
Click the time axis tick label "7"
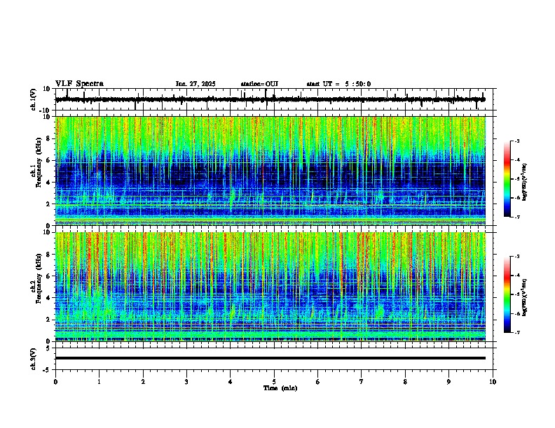coord(362,382)
